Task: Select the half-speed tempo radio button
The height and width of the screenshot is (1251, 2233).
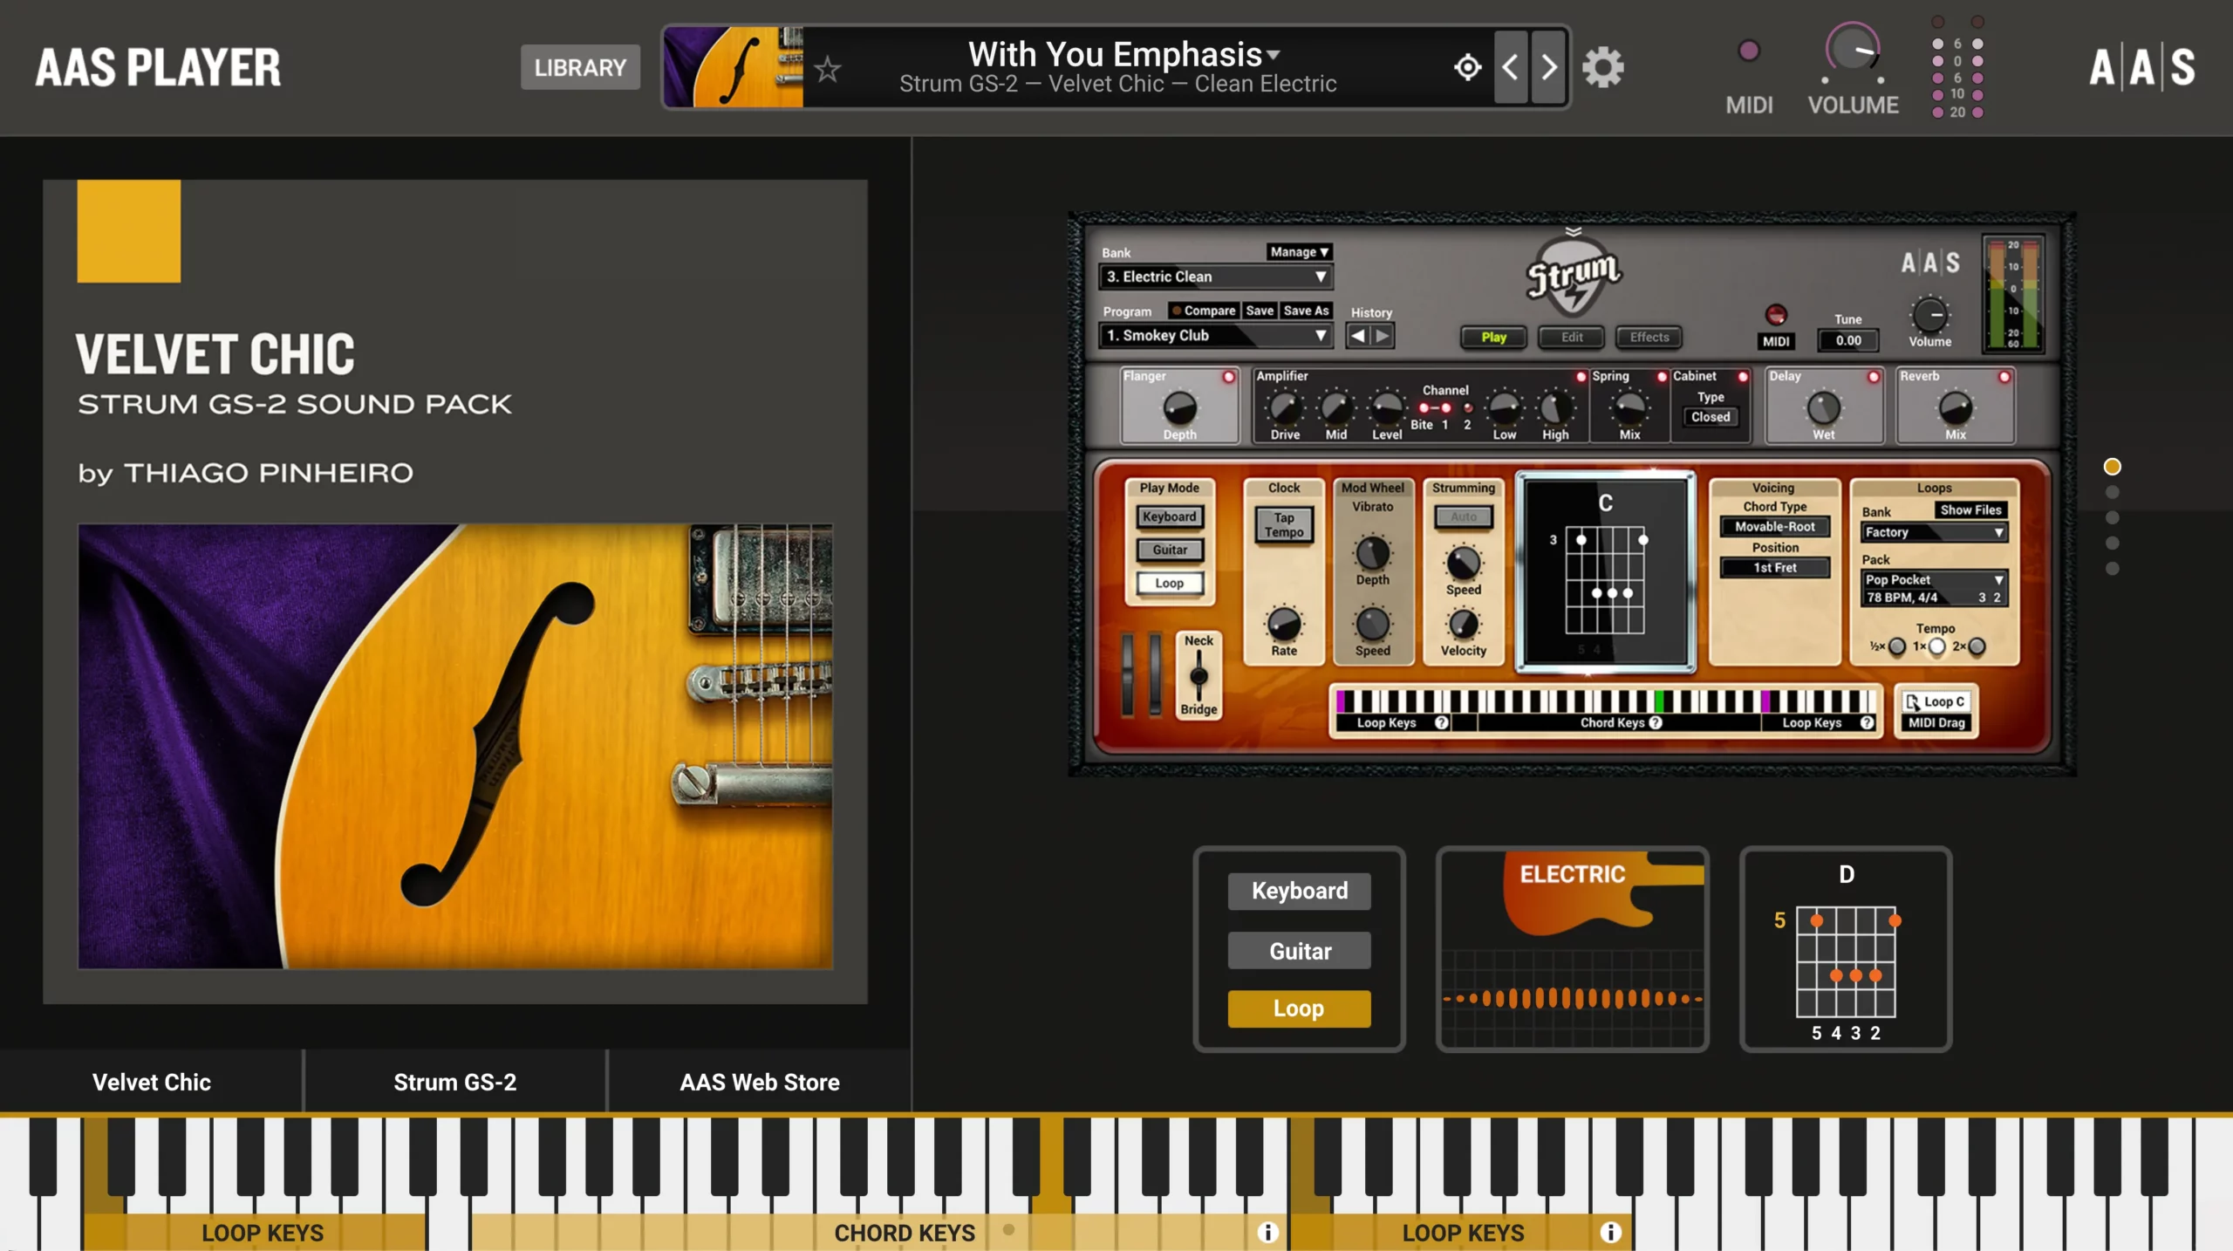Action: [x=1897, y=646]
